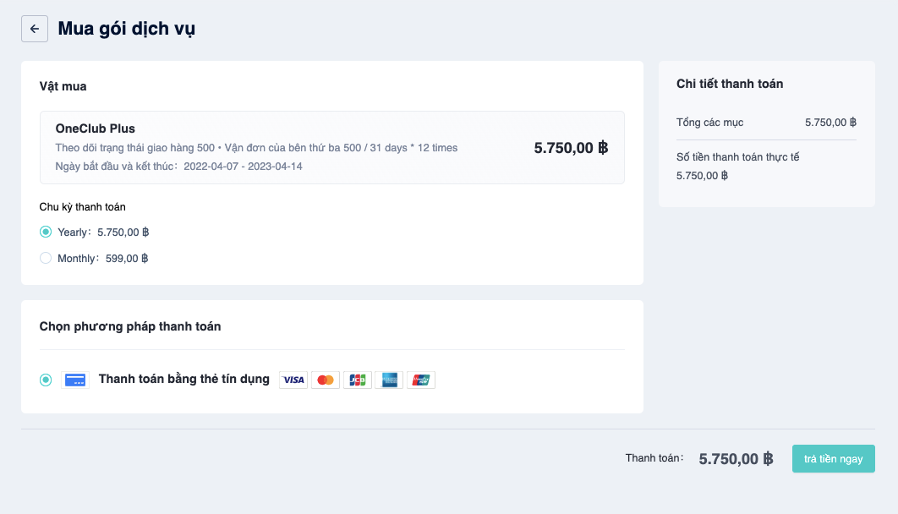Click the Visa card logo
Image resolution: width=898 pixels, height=514 pixels.
(293, 380)
